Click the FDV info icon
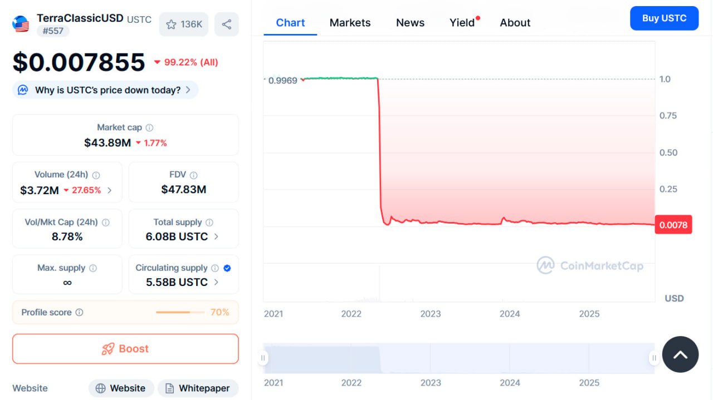Image resolution: width=713 pixels, height=400 pixels. click(193, 175)
